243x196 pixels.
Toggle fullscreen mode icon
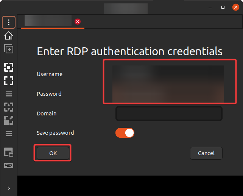click(9, 81)
